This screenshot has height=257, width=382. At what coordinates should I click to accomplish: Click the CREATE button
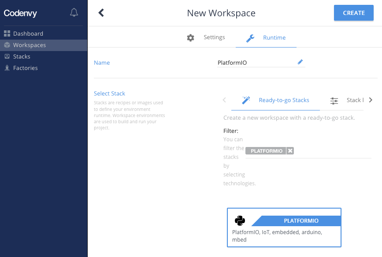pyautogui.click(x=354, y=13)
